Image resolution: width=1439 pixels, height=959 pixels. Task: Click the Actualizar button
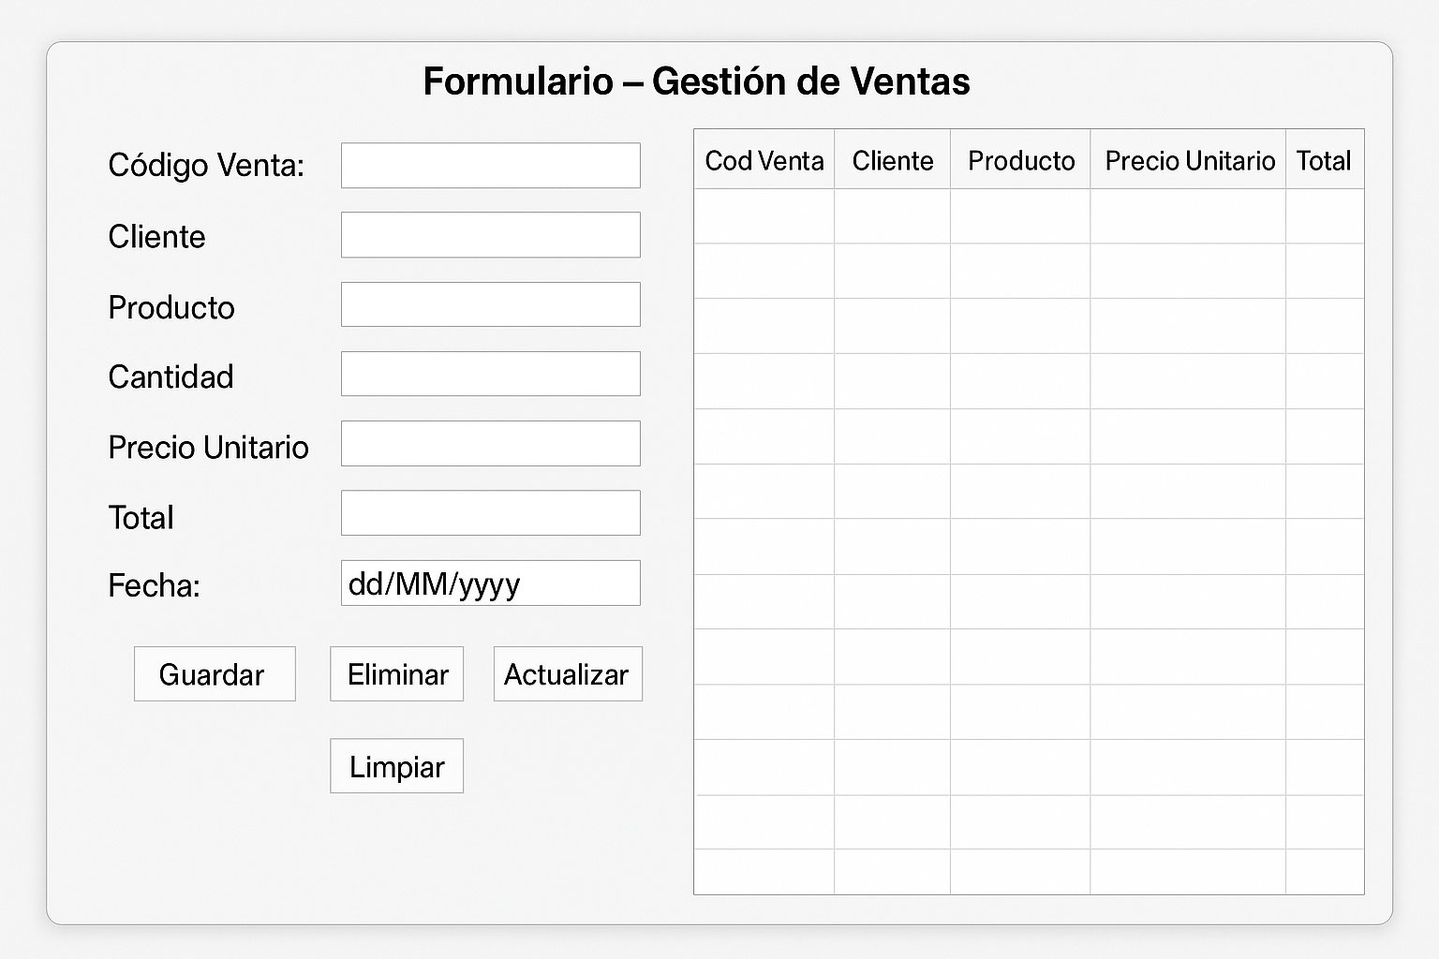[x=568, y=674]
